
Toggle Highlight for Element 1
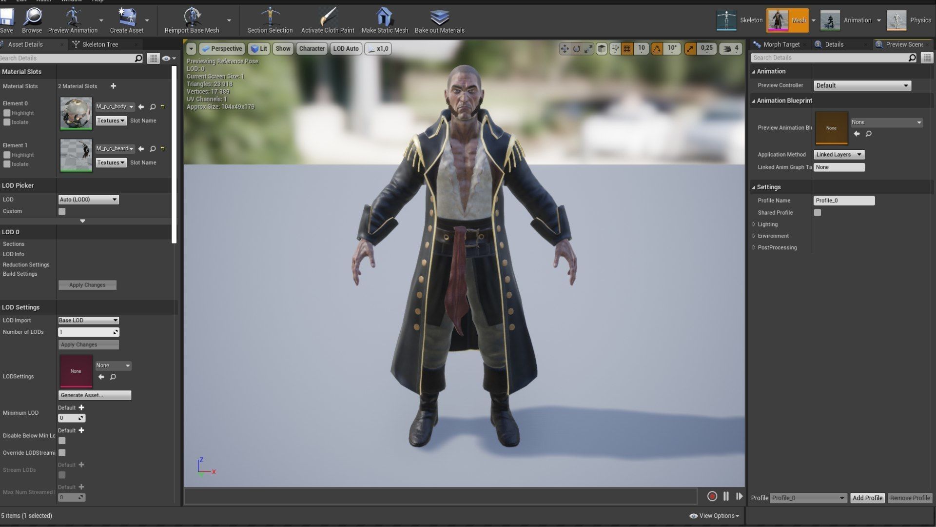[x=7, y=155]
